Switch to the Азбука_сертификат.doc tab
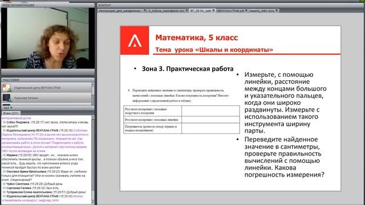Screen dimensions: 365x205 click(168, 11)
